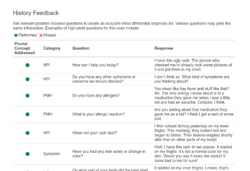Click the PMH category of the allergic reaction row
250x171 pixels.
tap(48, 114)
